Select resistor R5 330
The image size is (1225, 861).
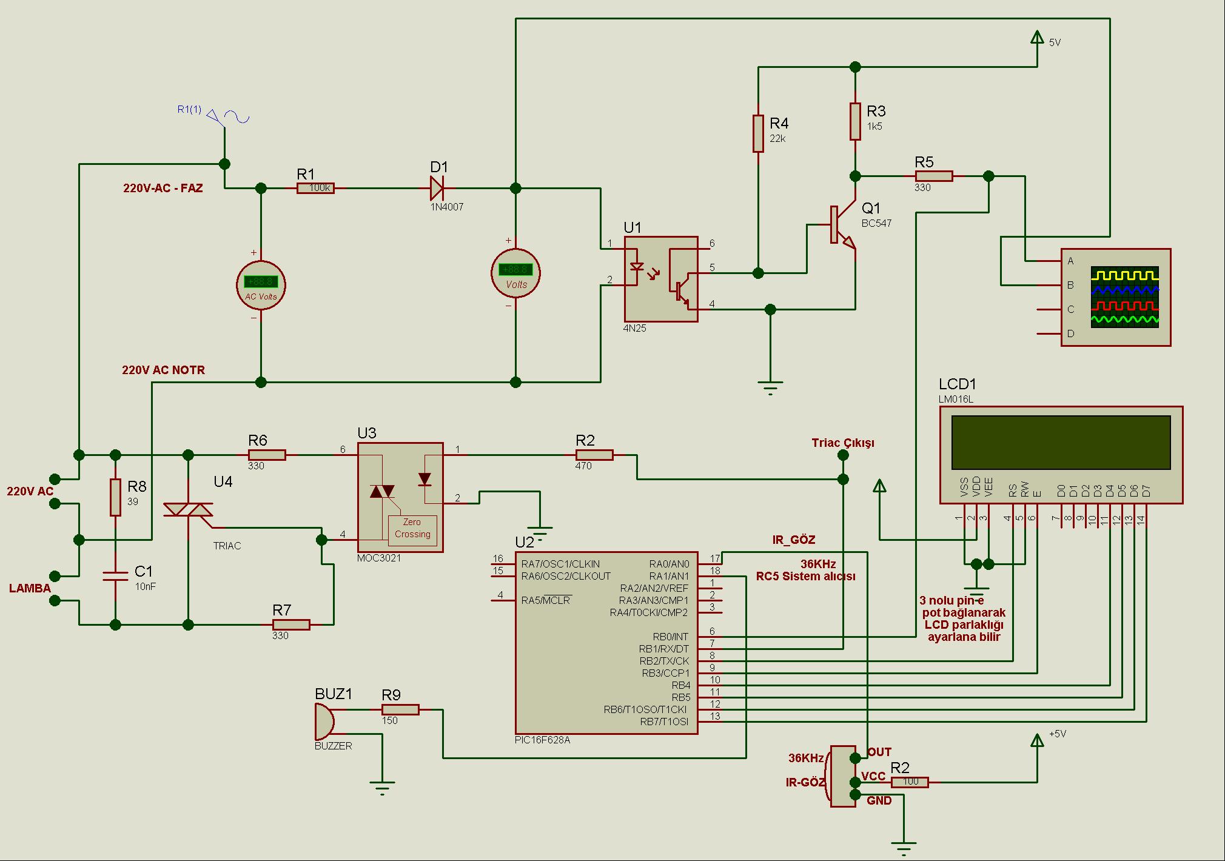934,176
